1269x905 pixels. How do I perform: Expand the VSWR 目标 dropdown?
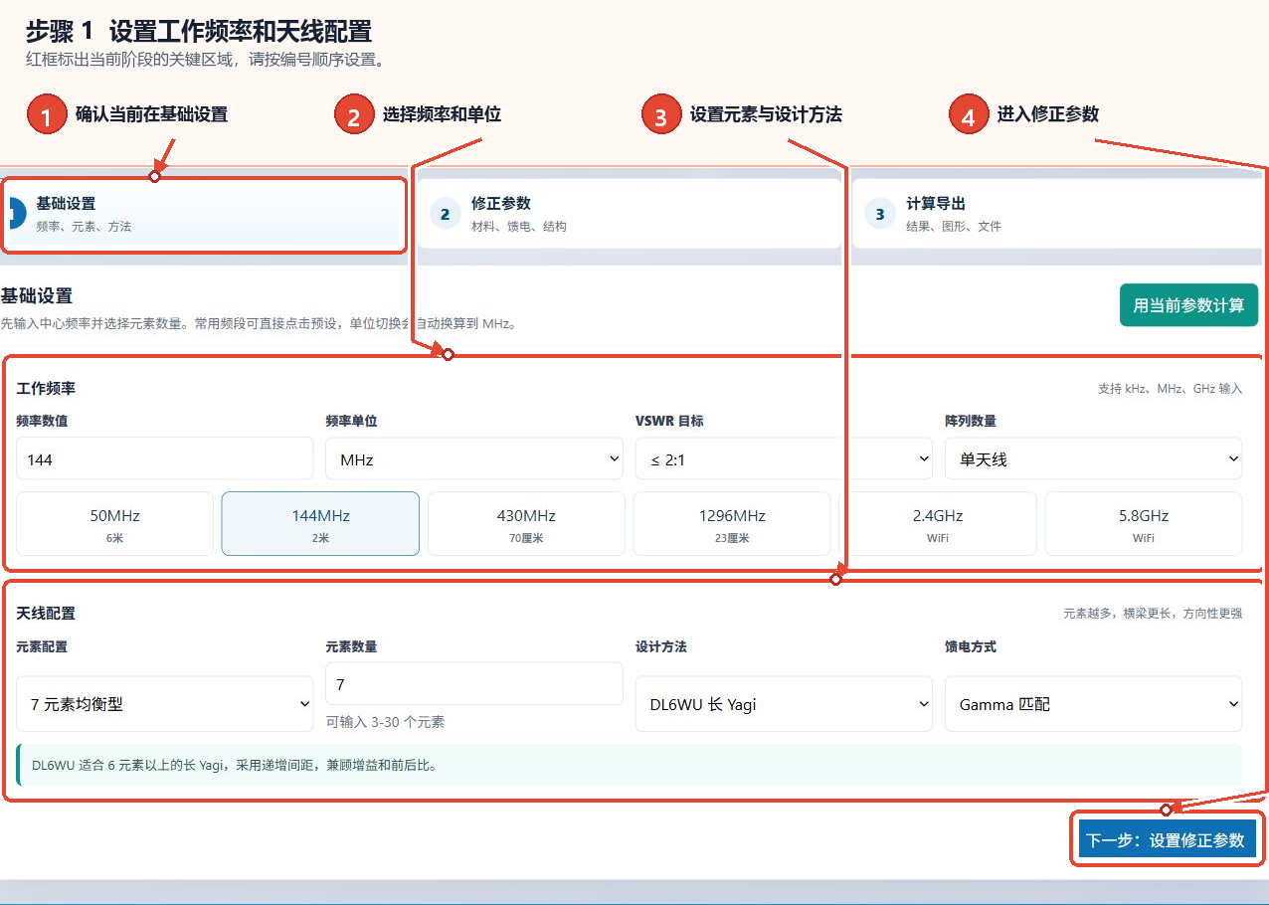(x=784, y=459)
